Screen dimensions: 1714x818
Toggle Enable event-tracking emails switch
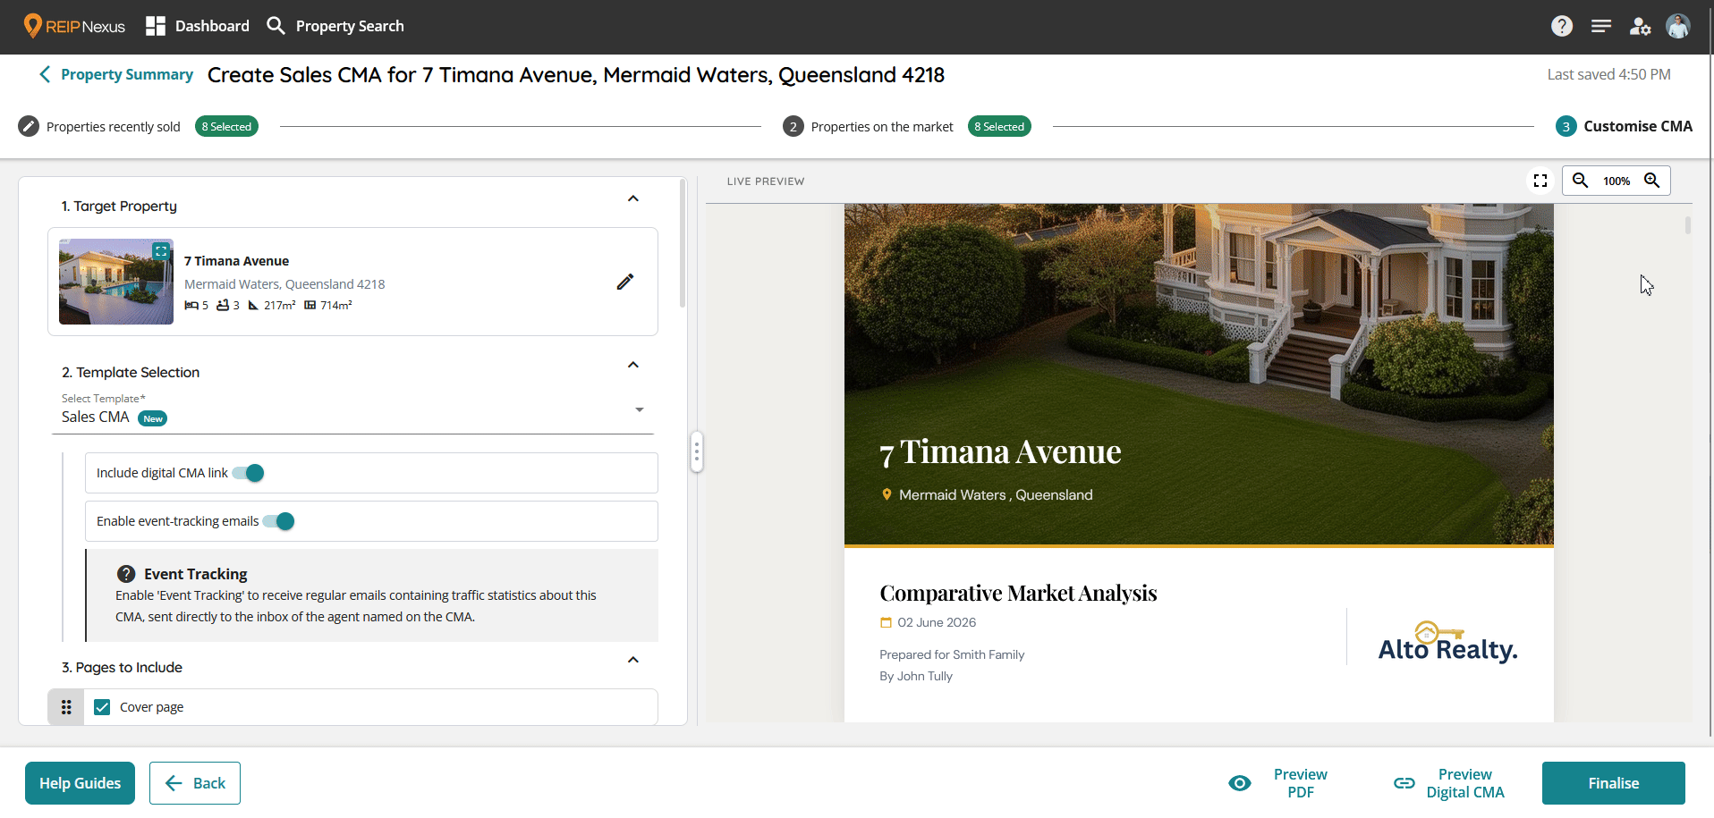(x=279, y=521)
